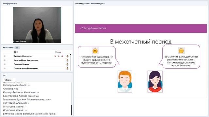Click the gray square icon beside Раднаева Эржена

[x=5, y=64]
